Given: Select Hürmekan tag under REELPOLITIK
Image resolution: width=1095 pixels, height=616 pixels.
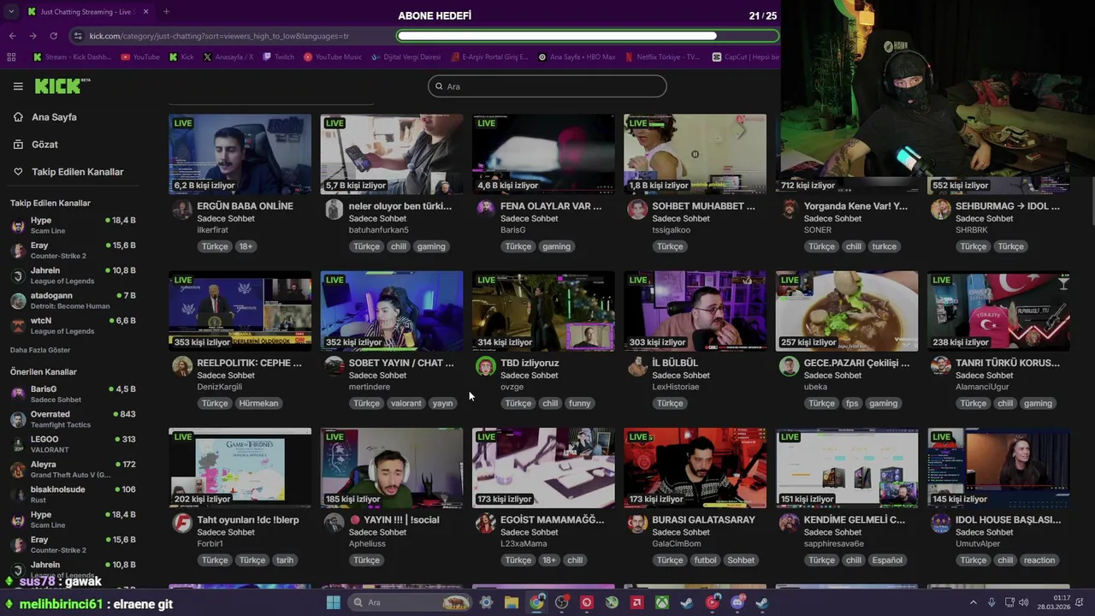Looking at the screenshot, I should [x=258, y=404].
